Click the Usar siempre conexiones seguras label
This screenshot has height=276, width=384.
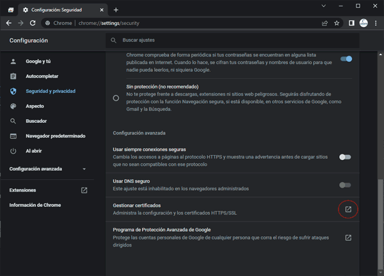click(149, 149)
